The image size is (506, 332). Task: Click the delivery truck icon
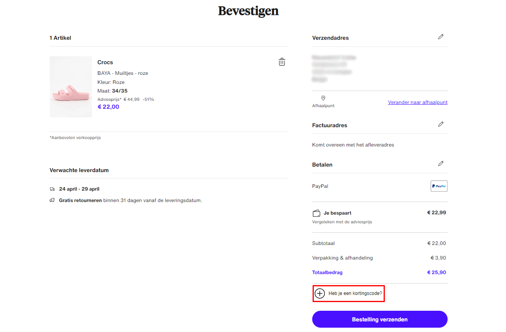[52, 189]
